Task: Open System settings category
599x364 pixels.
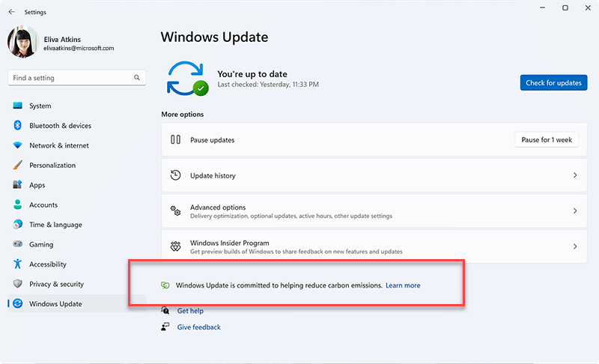Action: click(77, 106)
